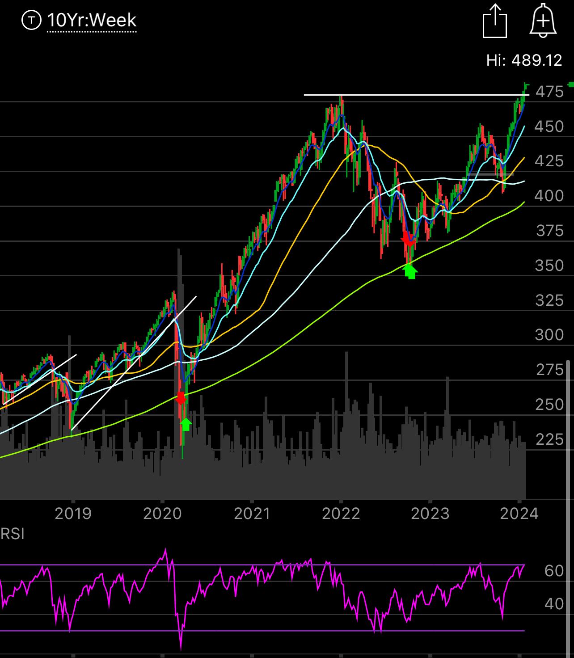
Task: Tap the 350 price axis label
Action: click(549, 266)
